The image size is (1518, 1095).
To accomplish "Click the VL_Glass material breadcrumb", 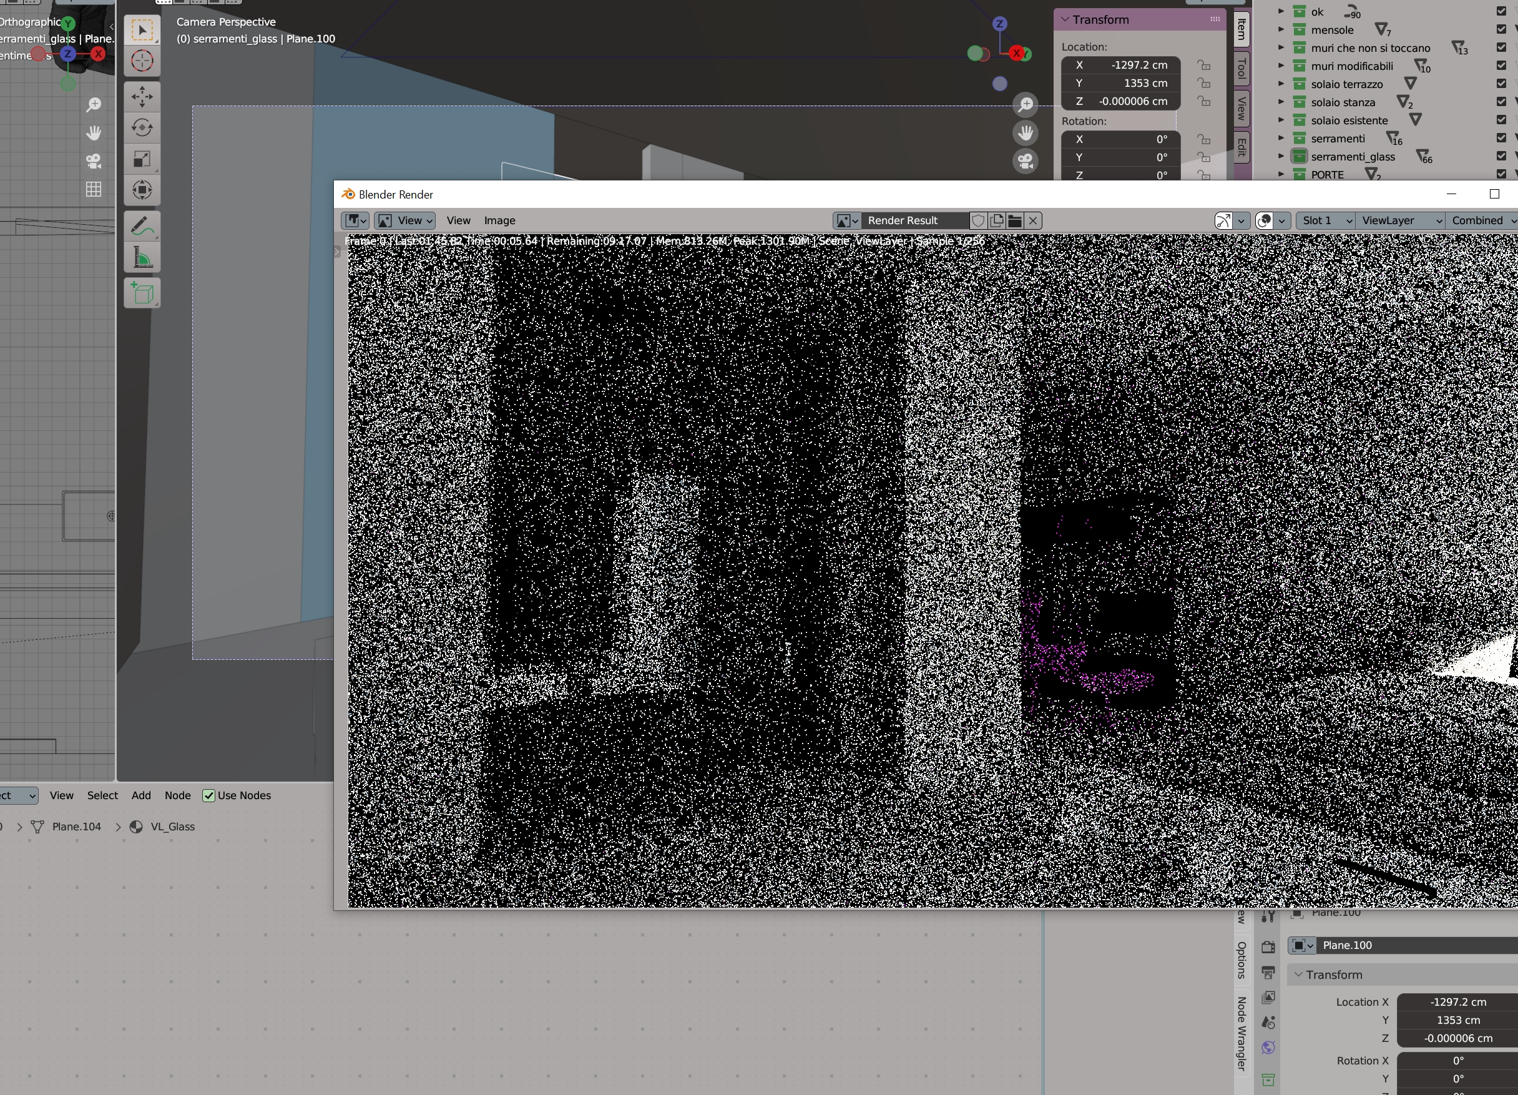I will point(172,827).
